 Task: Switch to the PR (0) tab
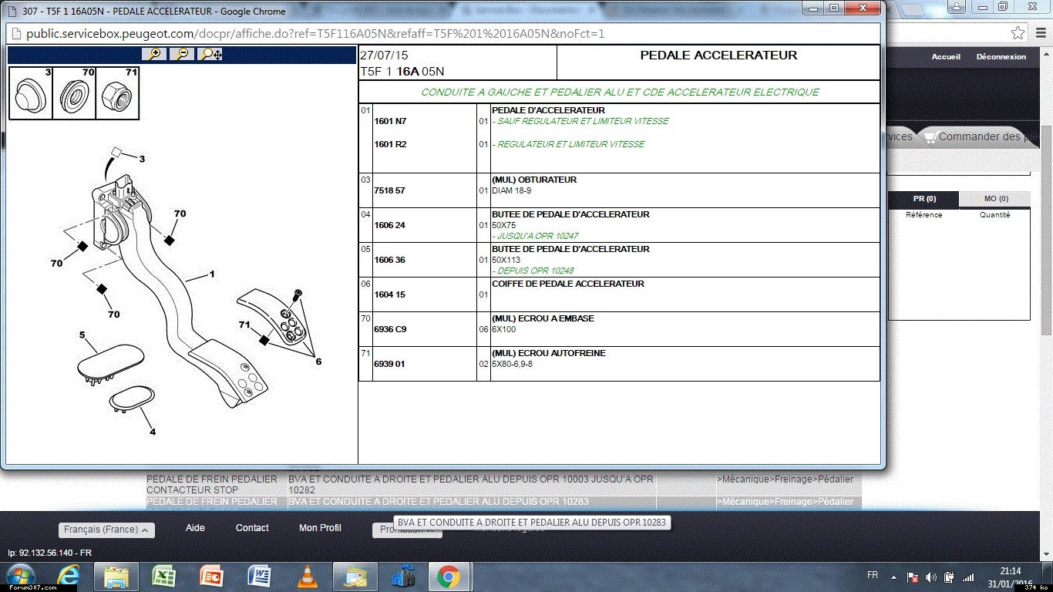[924, 199]
